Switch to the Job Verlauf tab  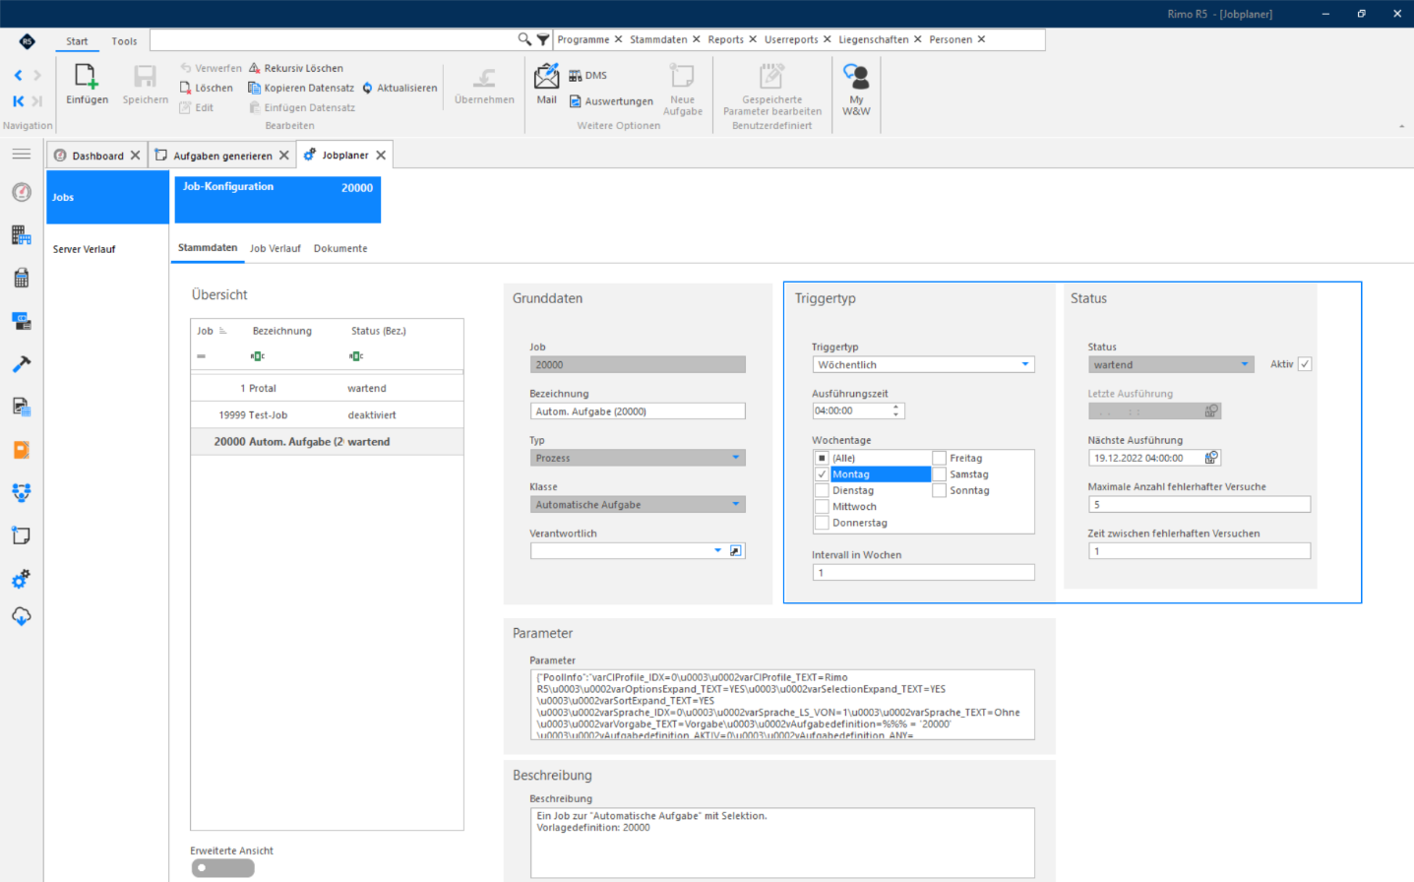pyautogui.click(x=275, y=248)
